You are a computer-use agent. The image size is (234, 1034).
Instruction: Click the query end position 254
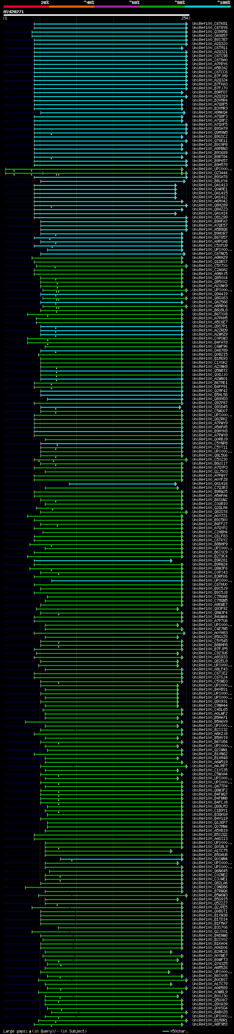pyautogui.click(x=184, y=18)
